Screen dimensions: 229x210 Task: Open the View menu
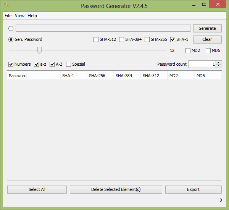point(19,16)
